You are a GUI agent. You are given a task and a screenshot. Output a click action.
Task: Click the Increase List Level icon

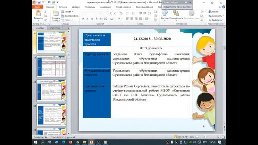point(145,13)
